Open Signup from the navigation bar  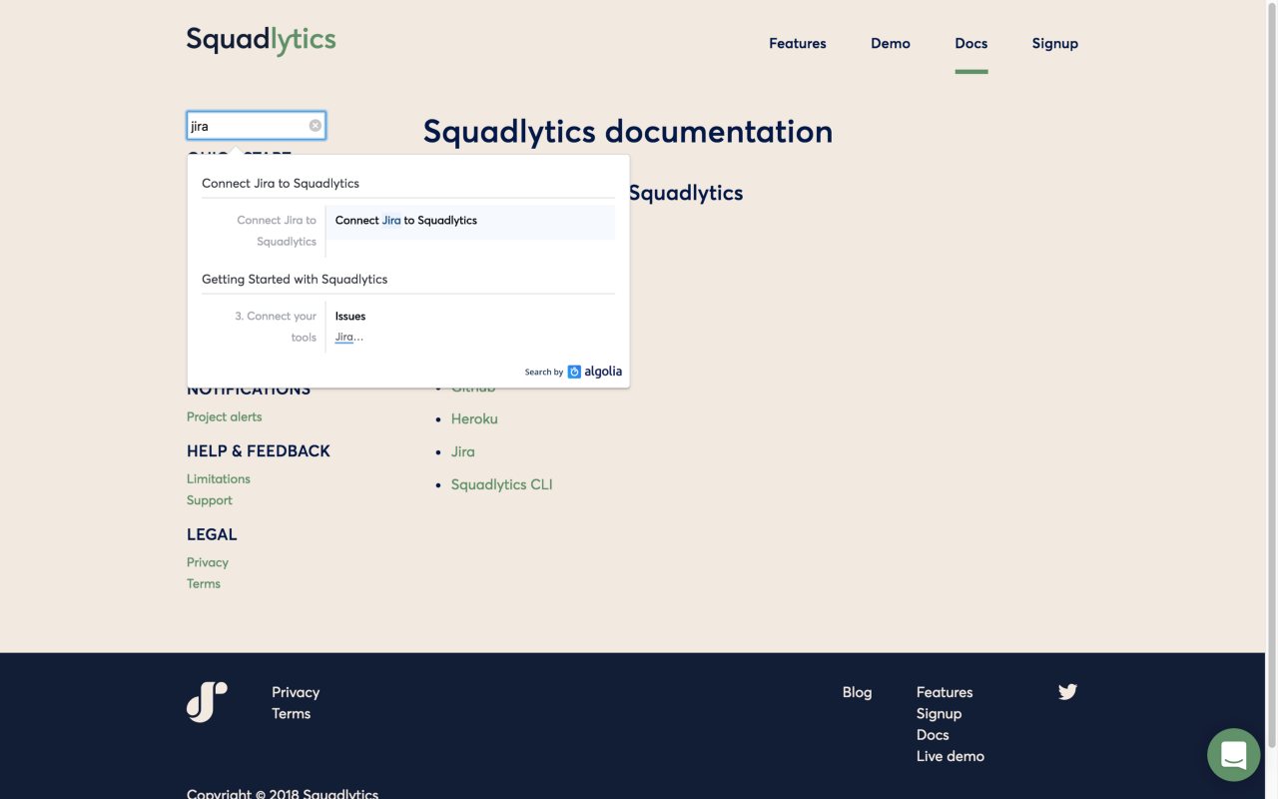click(x=1054, y=43)
